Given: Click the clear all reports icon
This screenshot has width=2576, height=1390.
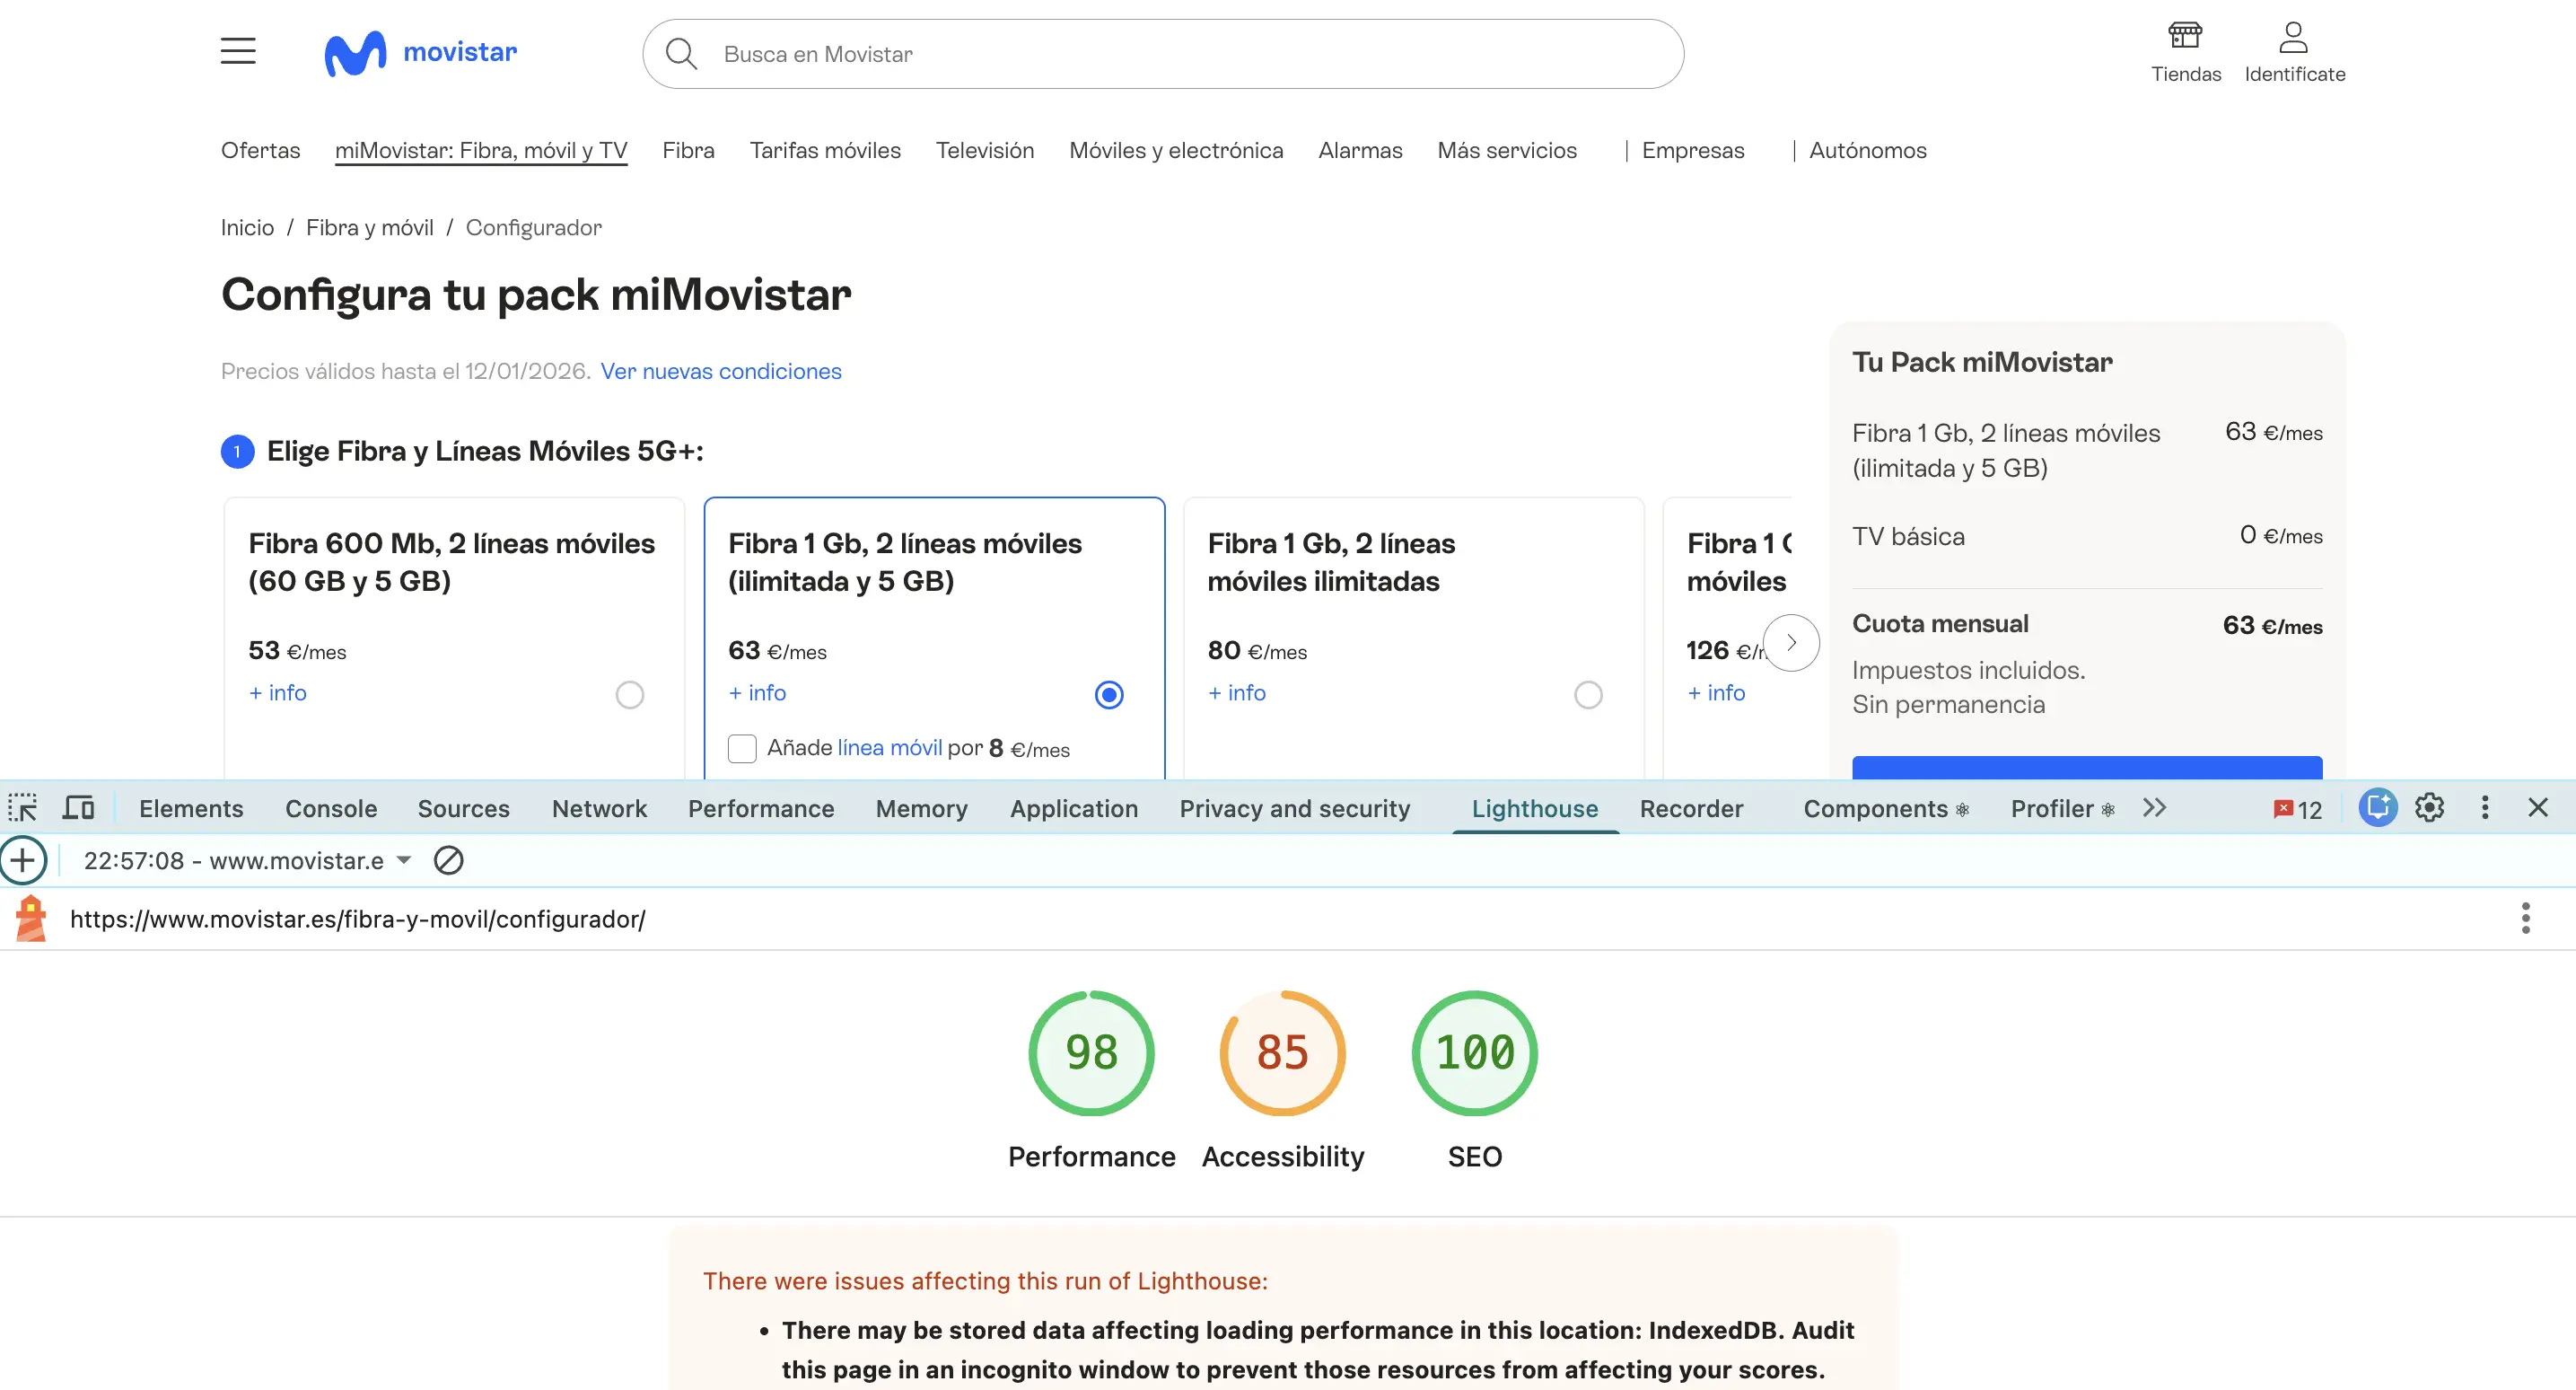Looking at the screenshot, I should 448,860.
